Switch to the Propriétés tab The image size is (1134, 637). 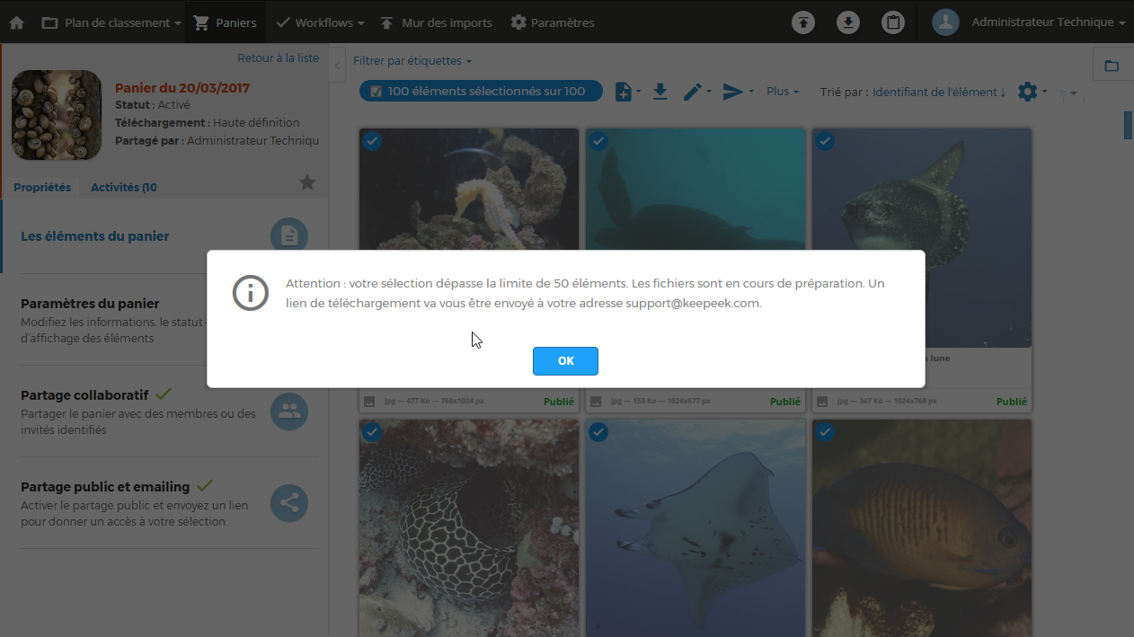42,187
